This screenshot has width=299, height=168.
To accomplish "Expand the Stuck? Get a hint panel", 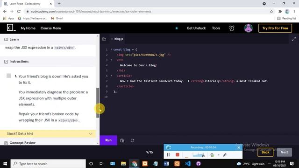I will point(48,133).
